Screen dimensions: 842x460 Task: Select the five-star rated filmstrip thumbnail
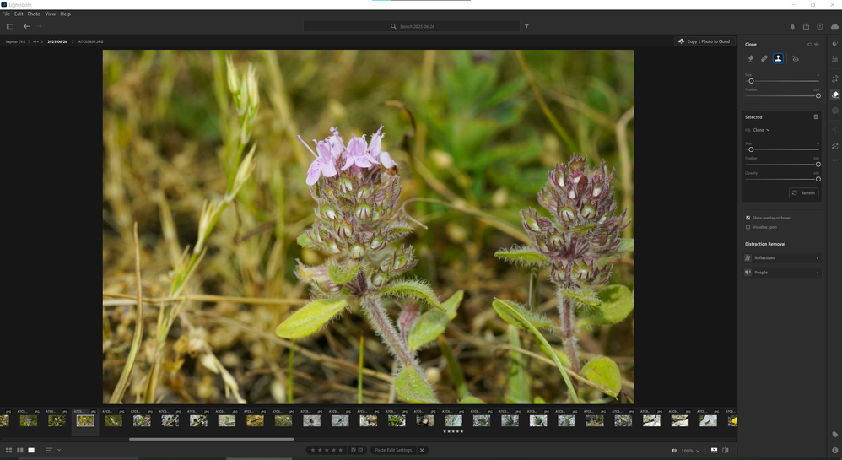(x=453, y=421)
